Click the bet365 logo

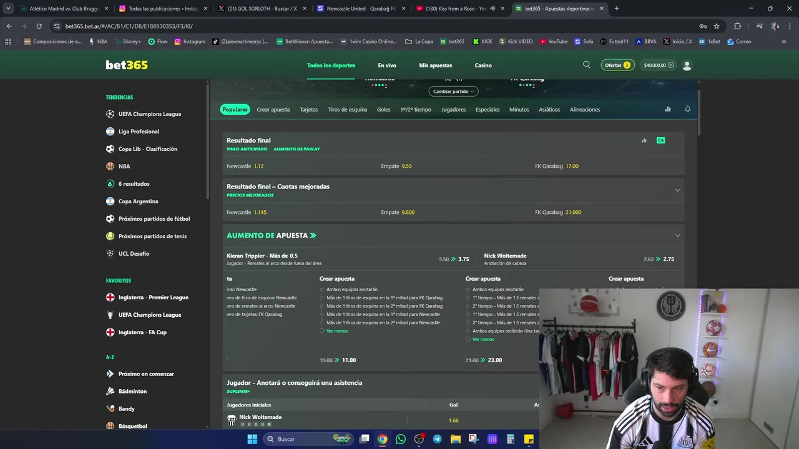127,65
